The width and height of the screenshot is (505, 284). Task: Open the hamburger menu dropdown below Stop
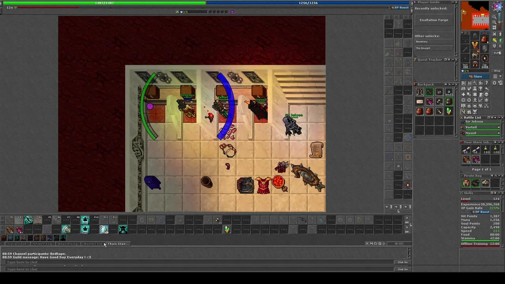[x=497, y=77]
